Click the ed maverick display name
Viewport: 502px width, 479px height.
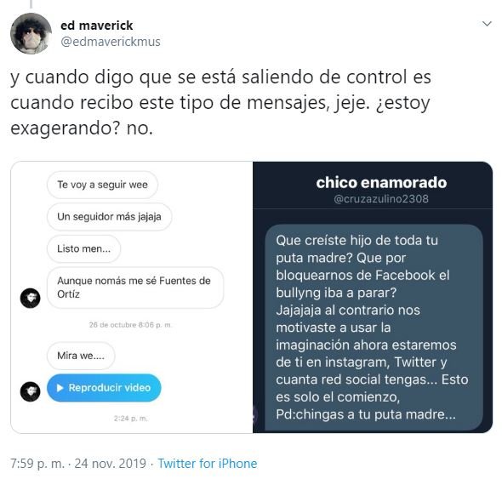pos(97,26)
